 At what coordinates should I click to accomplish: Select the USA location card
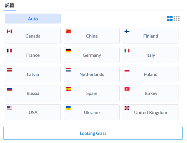pyautogui.click(x=33, y=112)
